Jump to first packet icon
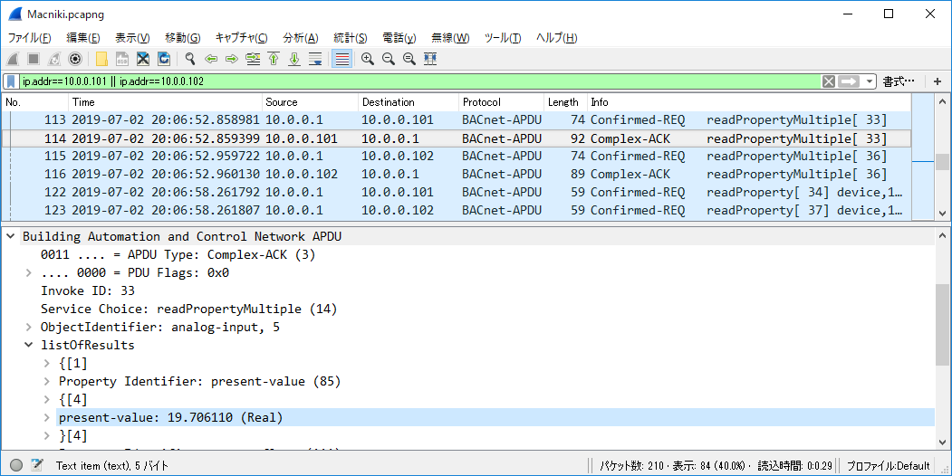This screenshot has height=476, width=952. (x=274, y=59)
